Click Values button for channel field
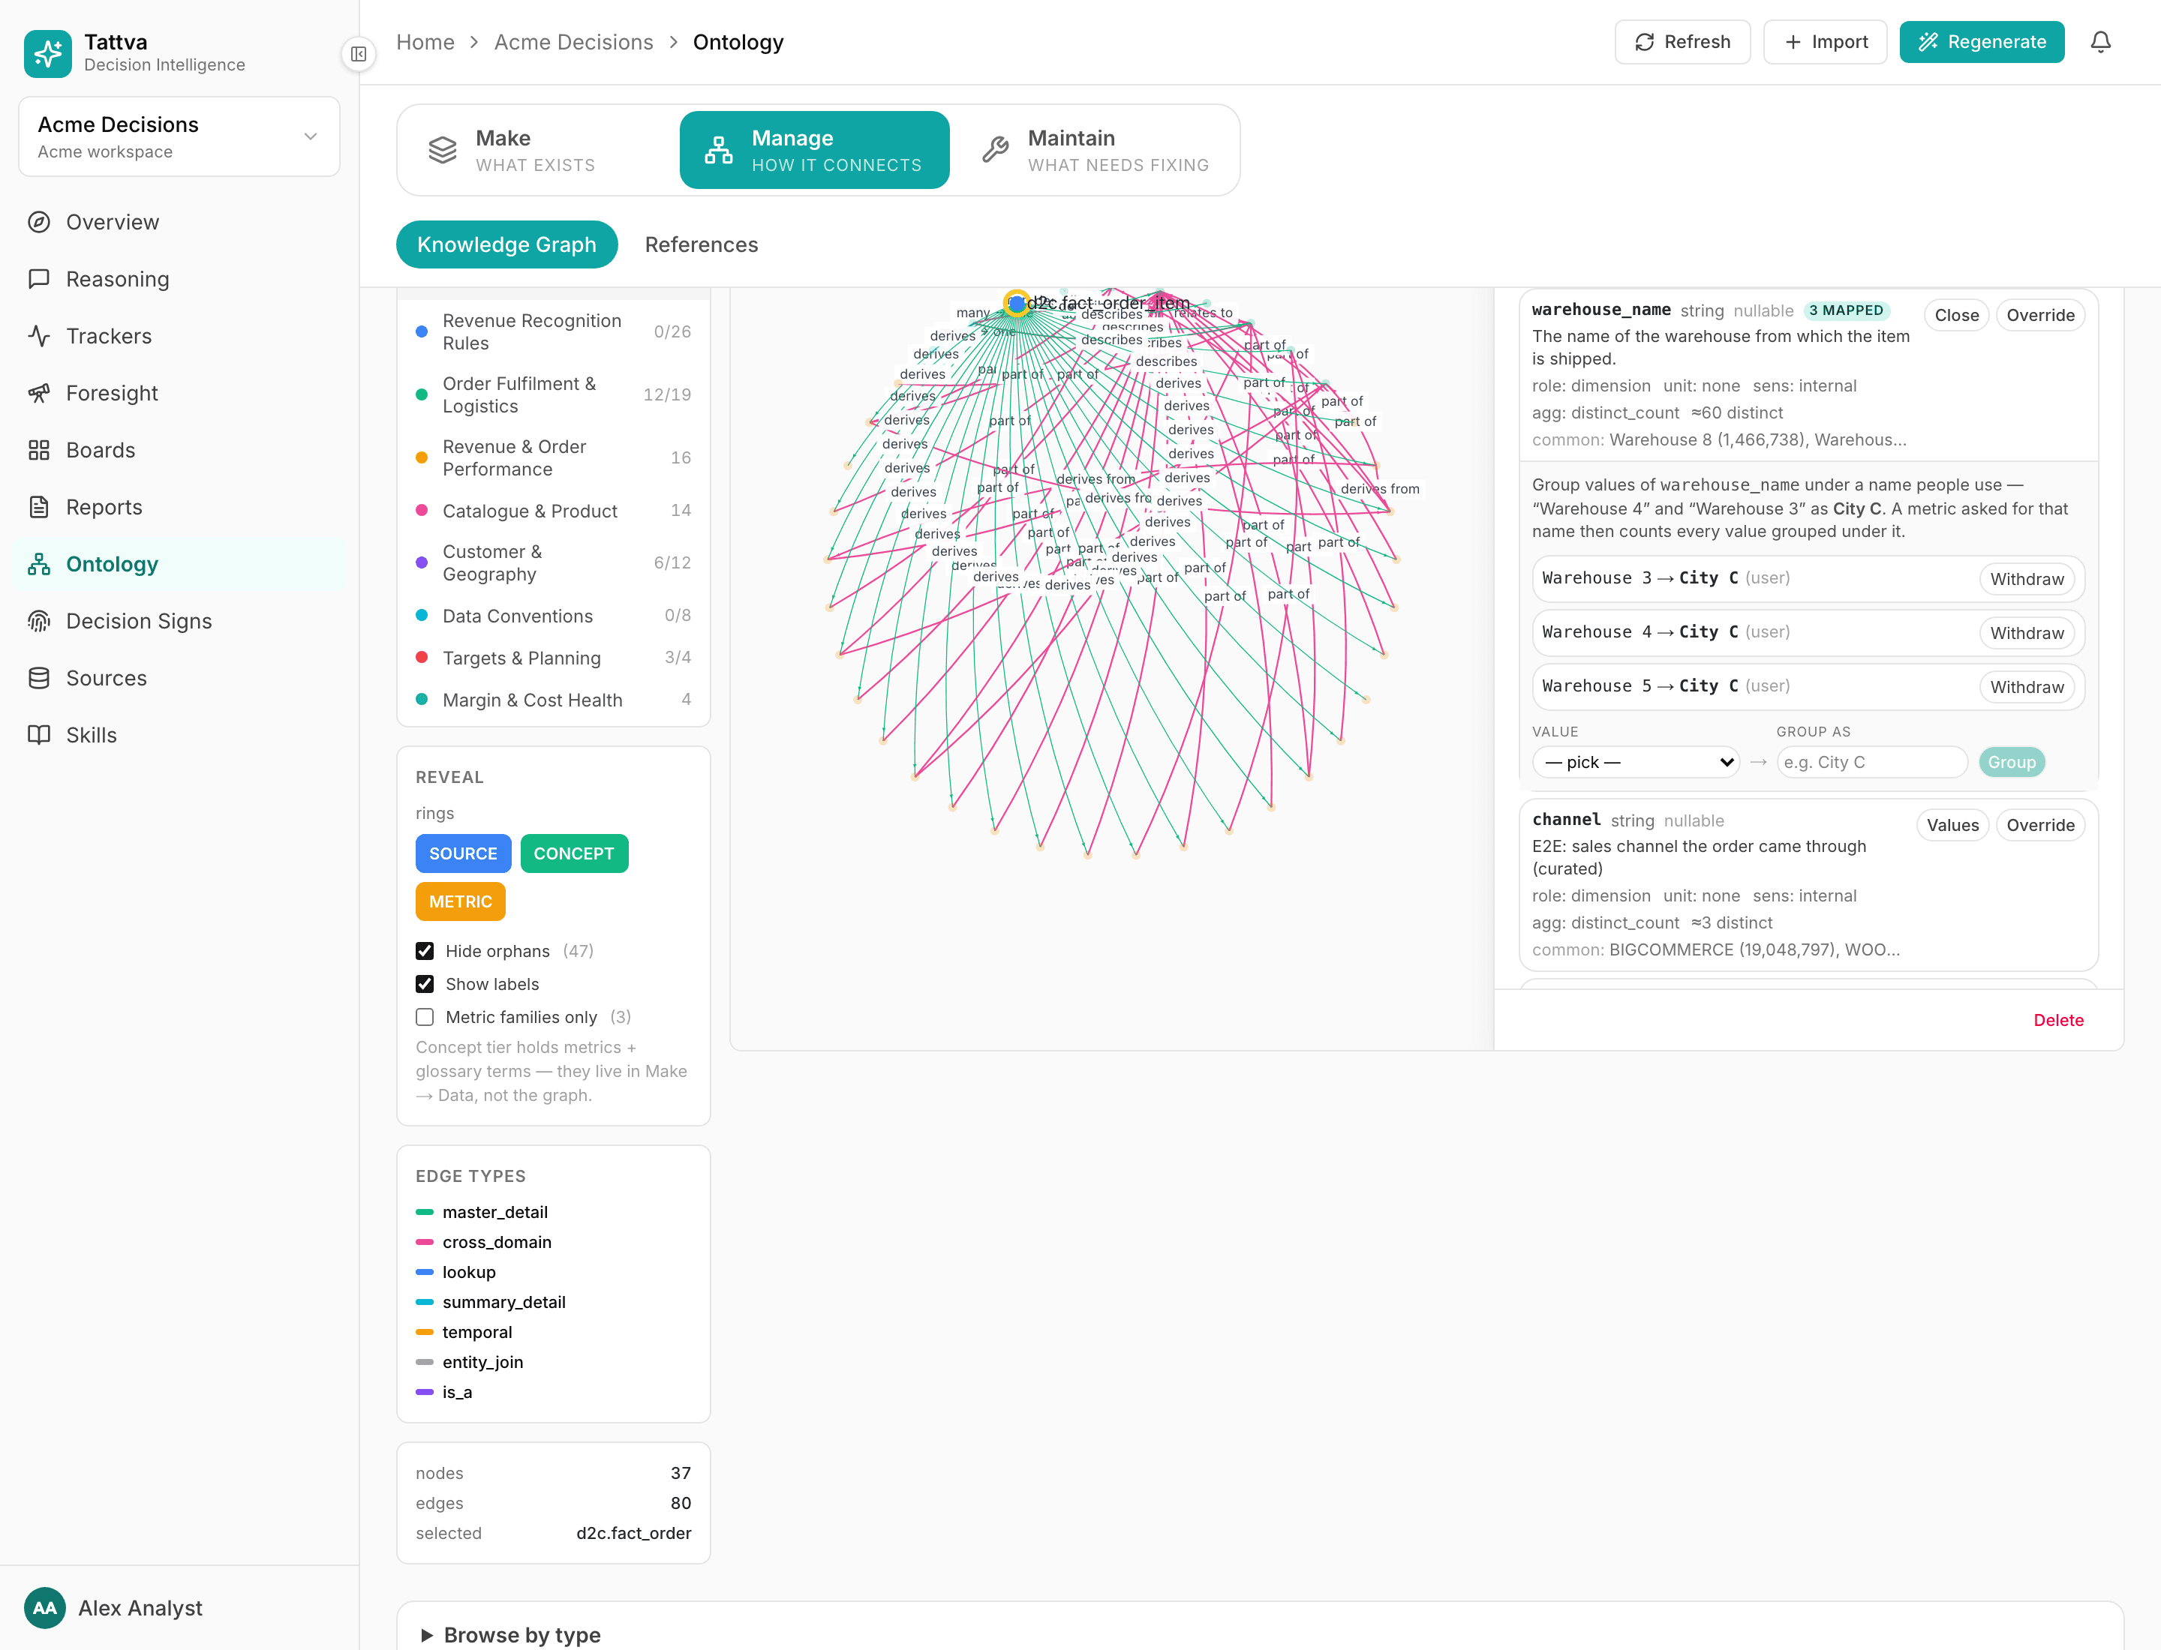Image resolution: width=2161 pixels, height=1650 pixels. click(x=1952, y=825)
